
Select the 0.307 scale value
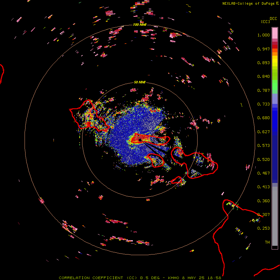[x=264, y=215]
